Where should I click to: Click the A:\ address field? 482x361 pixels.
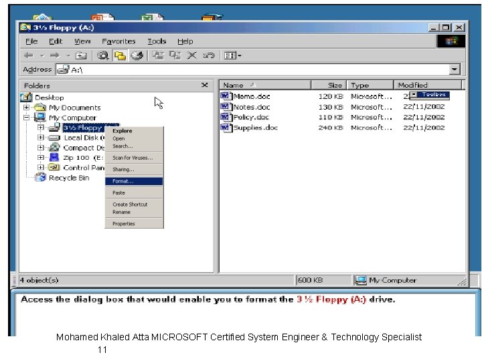pos(252,70)
